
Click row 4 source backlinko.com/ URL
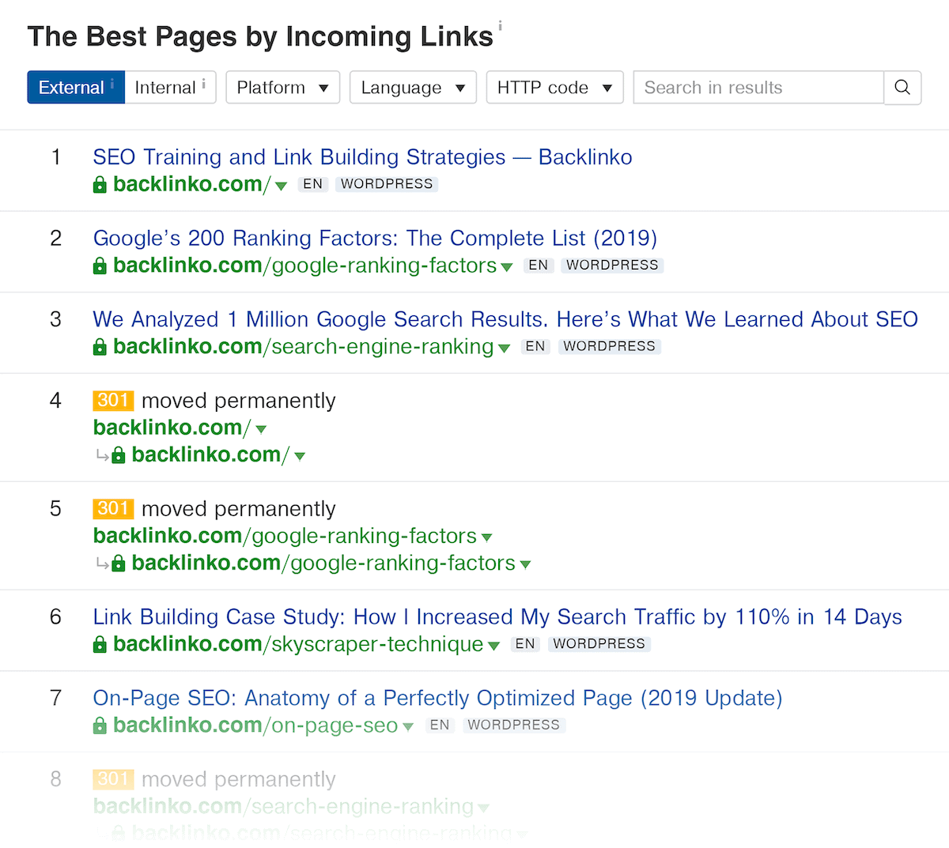pos(172,428)
